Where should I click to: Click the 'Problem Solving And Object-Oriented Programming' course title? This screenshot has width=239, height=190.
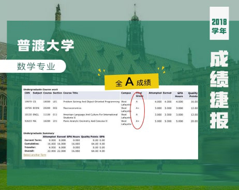92,102
